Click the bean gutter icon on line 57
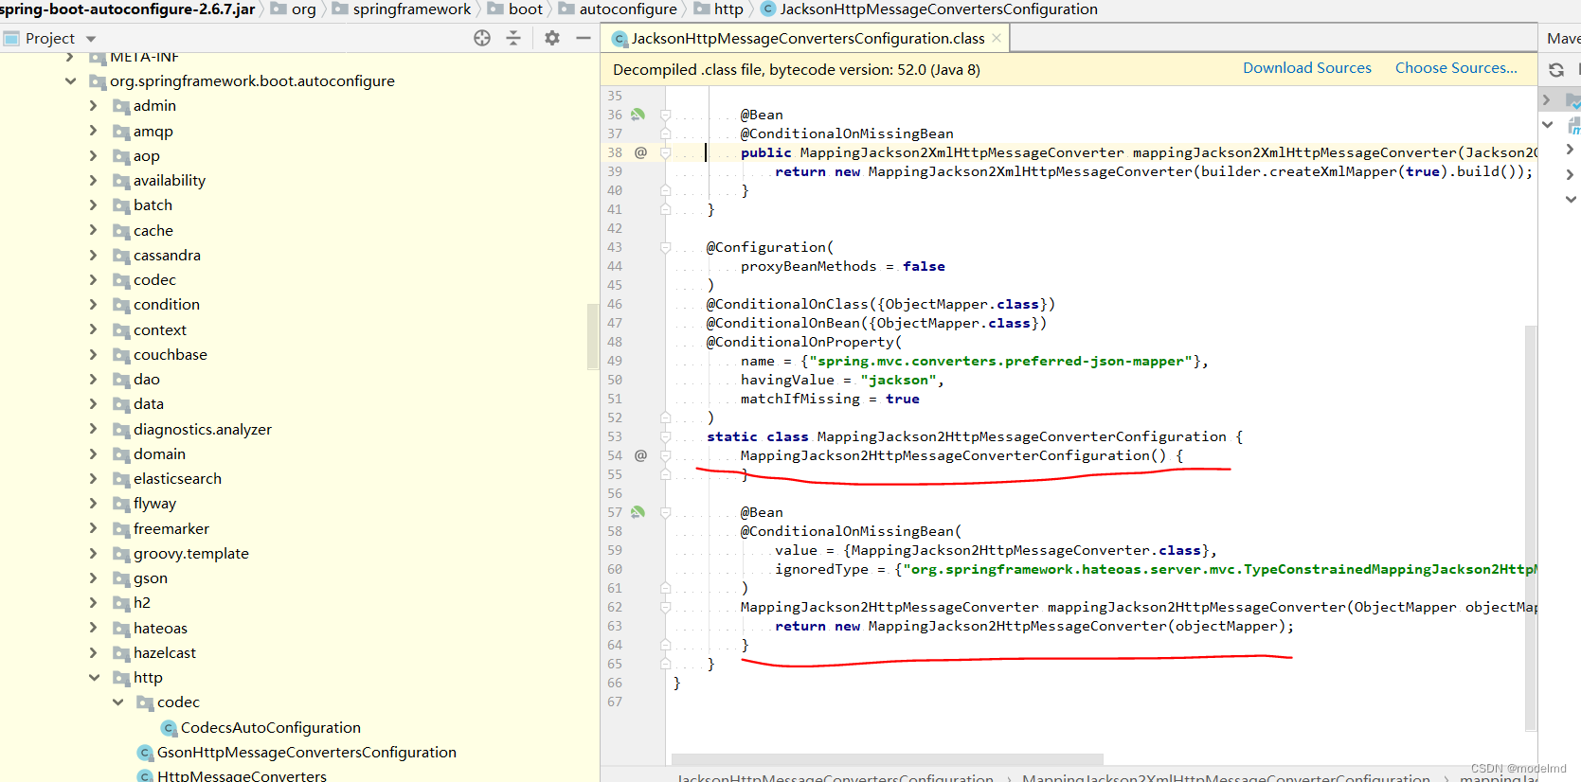The image size is (1581, 782). (x=638, y=512)
